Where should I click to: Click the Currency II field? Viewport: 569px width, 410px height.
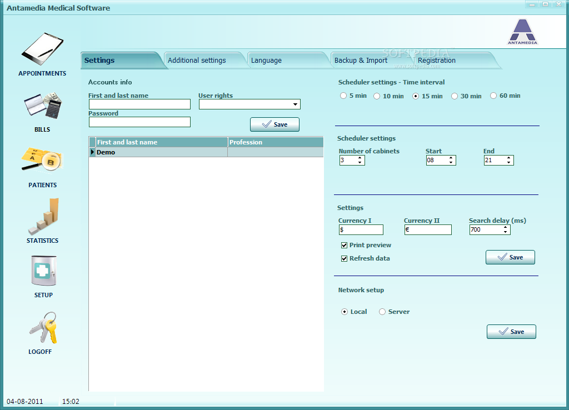tap(428, 229)
